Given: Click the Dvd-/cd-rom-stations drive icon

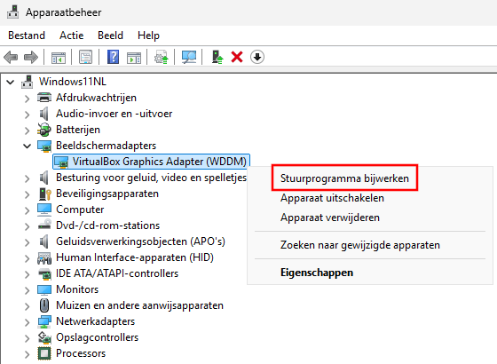Looking at the screenshot, I should [x=44, y=225].
